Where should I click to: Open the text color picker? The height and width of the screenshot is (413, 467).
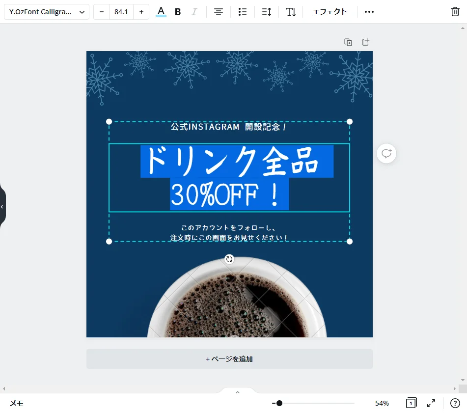click(x=161, y=12)
